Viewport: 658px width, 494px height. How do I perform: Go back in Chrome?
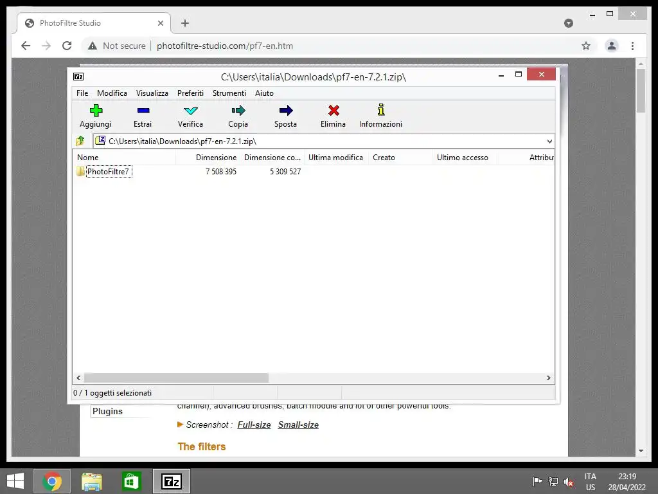coord(26,46)
